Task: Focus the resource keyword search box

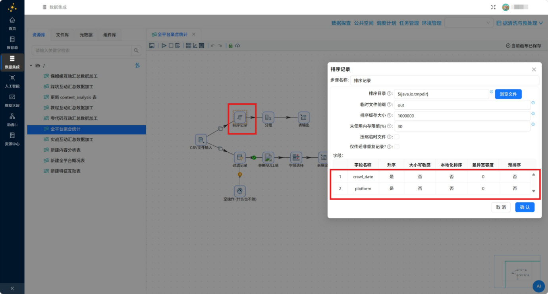Action: pos(81,50)
